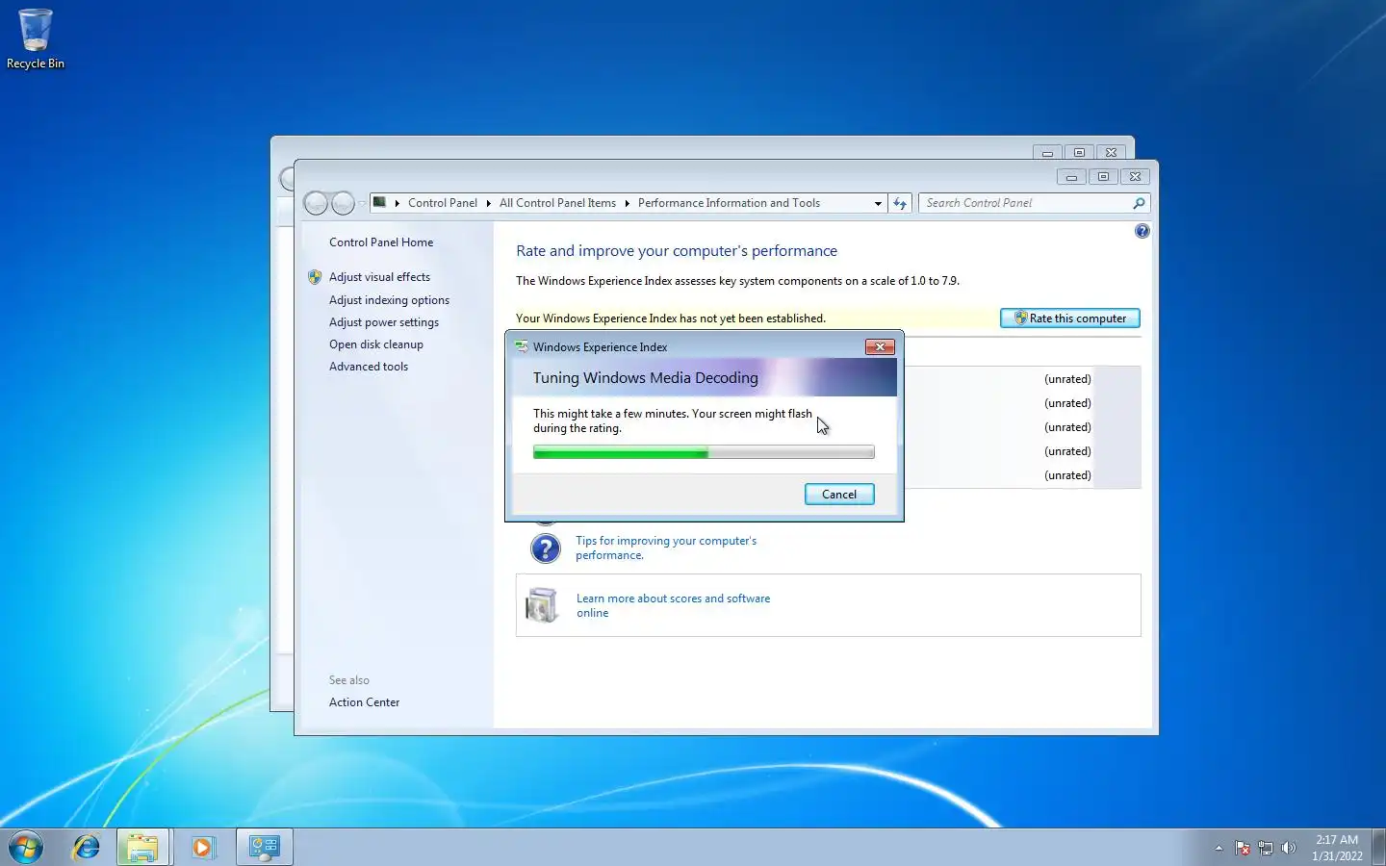1386x866 pixels.
Task: Open Adjust power settings link
Action: [x=384, y=322]
